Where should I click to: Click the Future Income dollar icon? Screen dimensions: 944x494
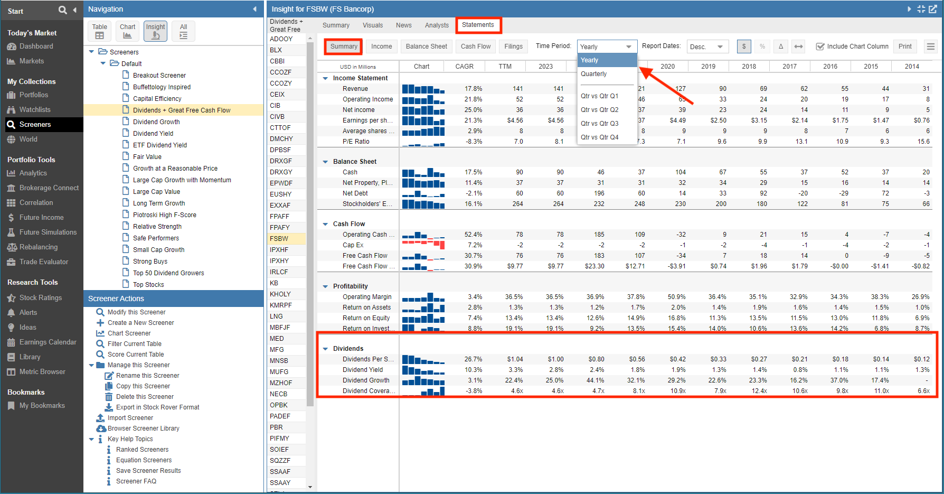click(12, 218)
